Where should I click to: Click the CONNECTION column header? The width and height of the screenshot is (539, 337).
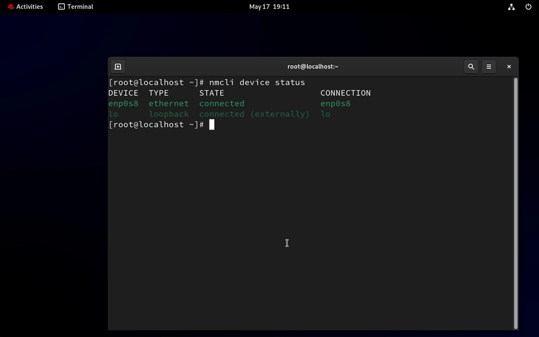tap(346, 93)
